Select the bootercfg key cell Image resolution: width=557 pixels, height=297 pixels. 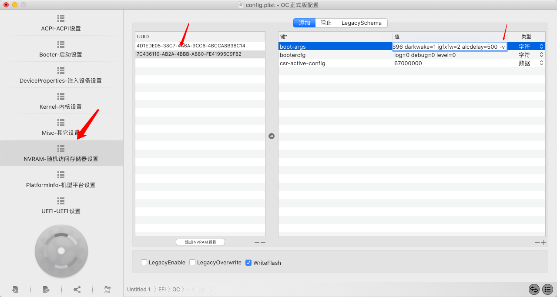point(335,55)
